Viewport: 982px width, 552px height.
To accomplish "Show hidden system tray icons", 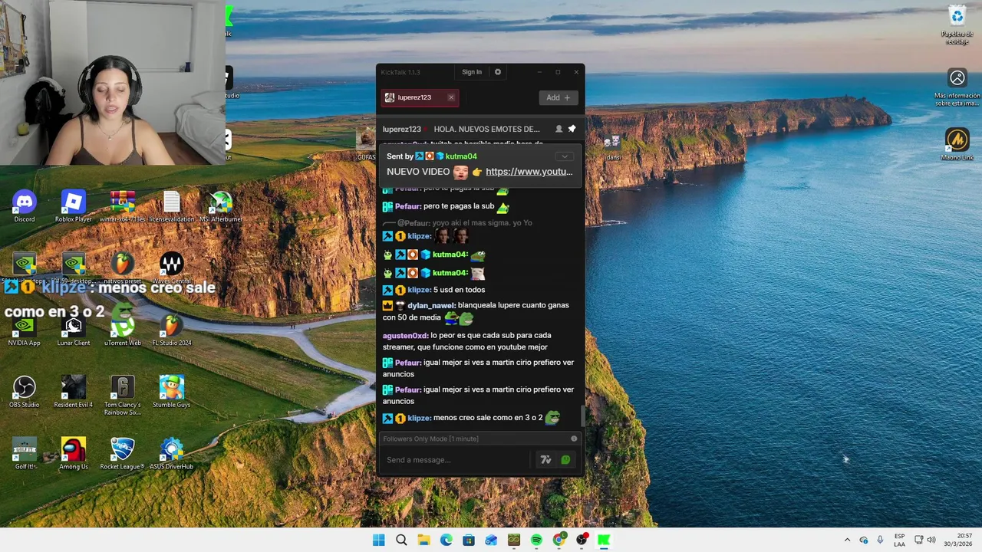I will (x=847, y=540).
